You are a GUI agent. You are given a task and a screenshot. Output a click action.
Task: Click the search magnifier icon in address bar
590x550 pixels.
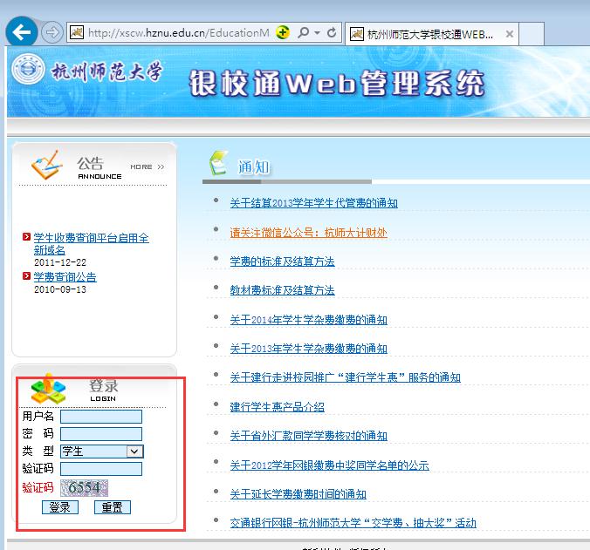click(x=303, y=33)
